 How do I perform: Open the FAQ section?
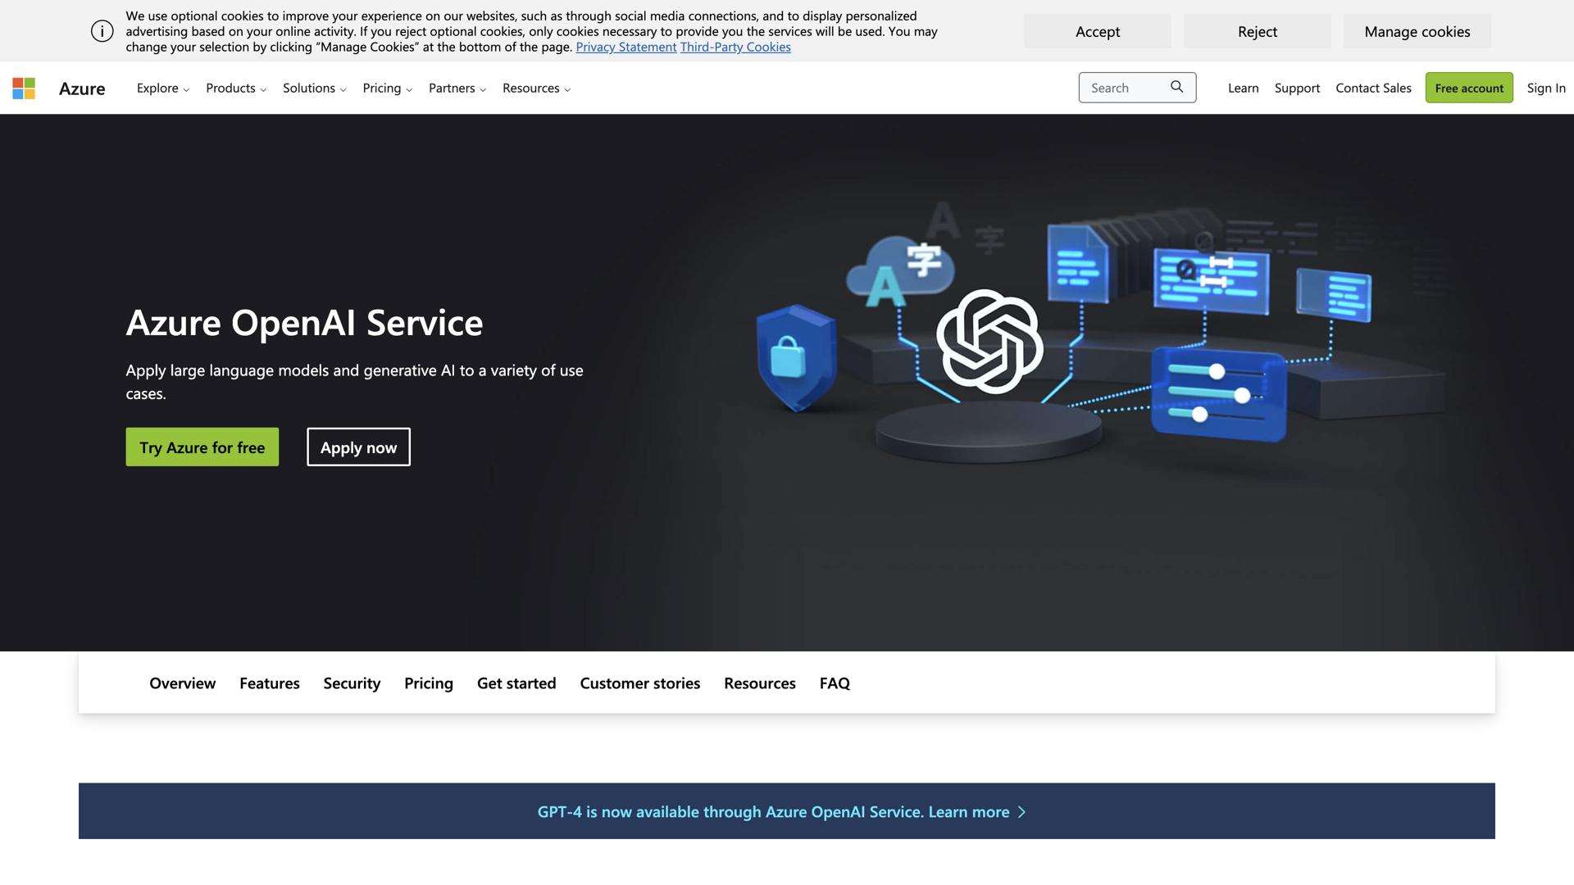834,683
